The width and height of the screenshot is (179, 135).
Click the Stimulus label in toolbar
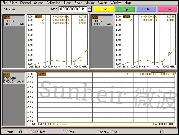(10, 9)
